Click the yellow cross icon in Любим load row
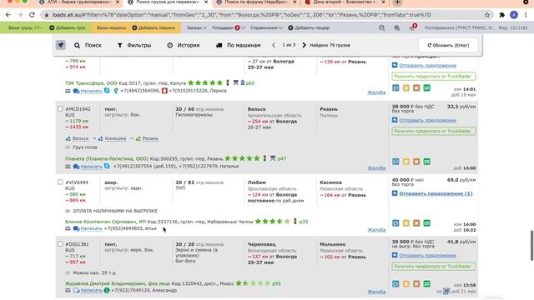Viewport: 534px width, 300px height. [x=406, y=223]
